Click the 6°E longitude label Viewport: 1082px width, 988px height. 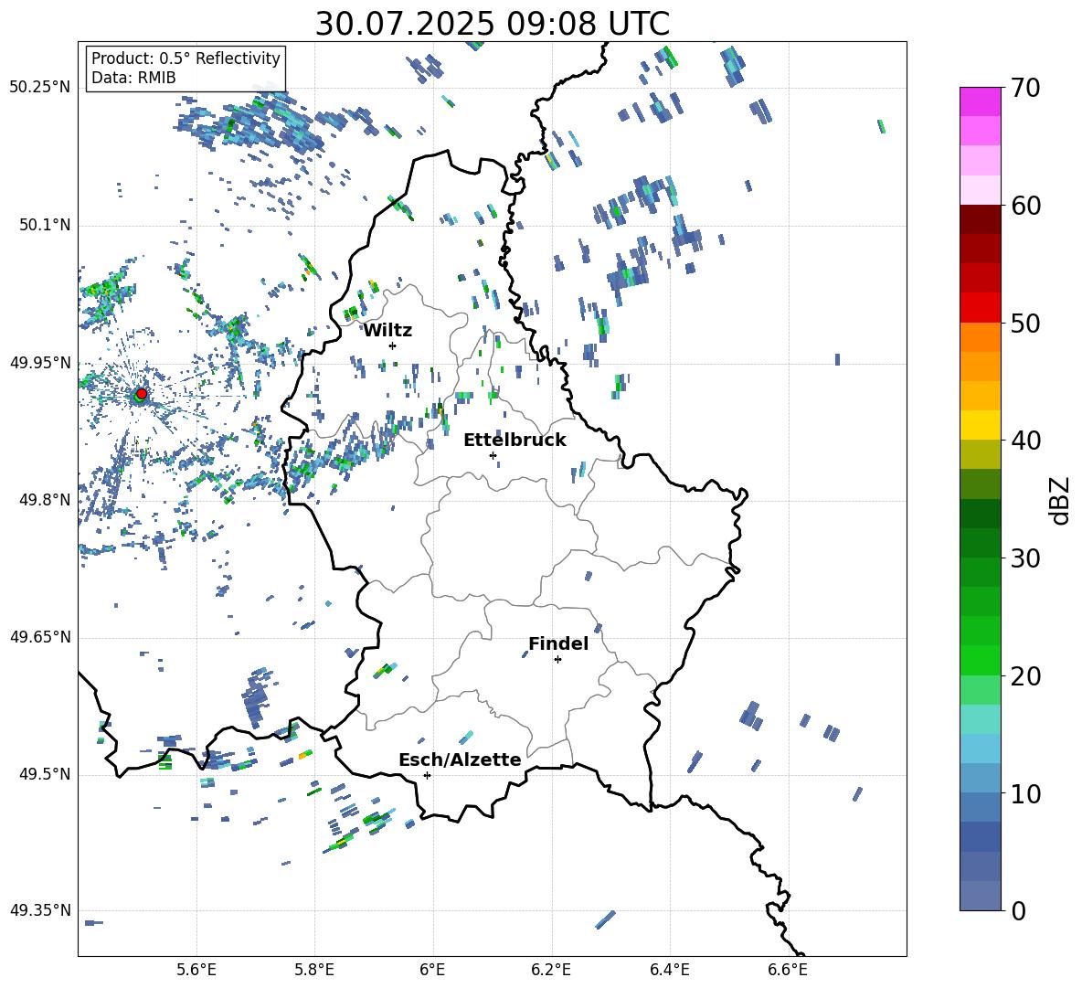pos(432,970)
